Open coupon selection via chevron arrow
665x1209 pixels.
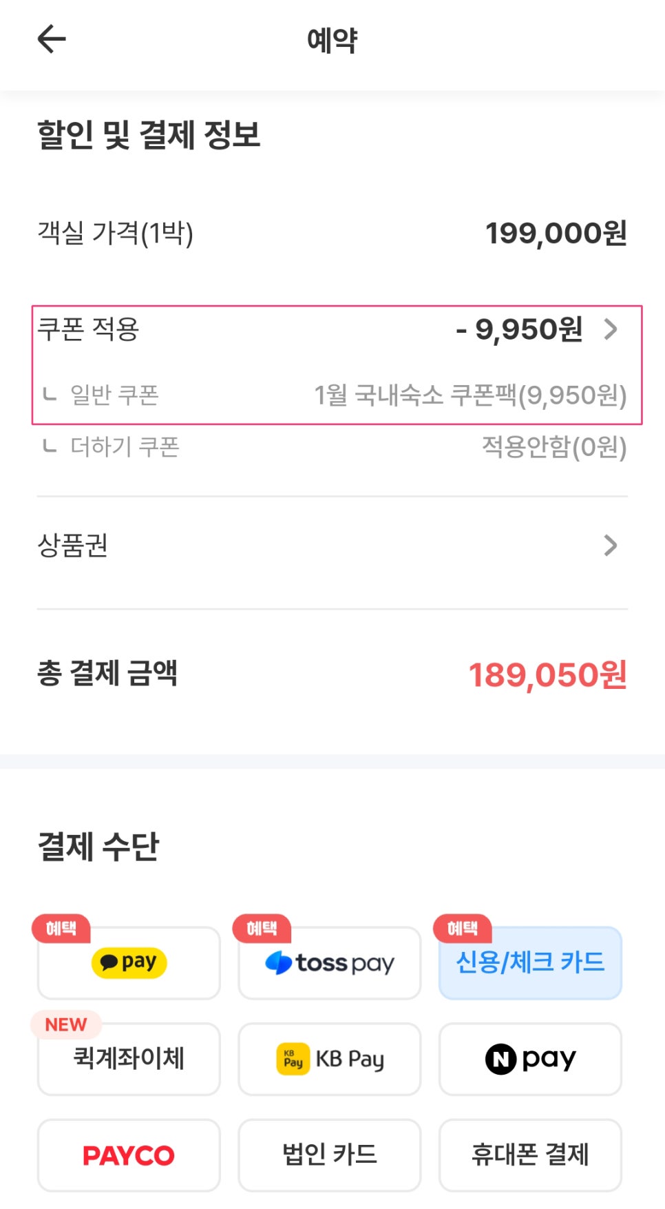coord(611,329)
